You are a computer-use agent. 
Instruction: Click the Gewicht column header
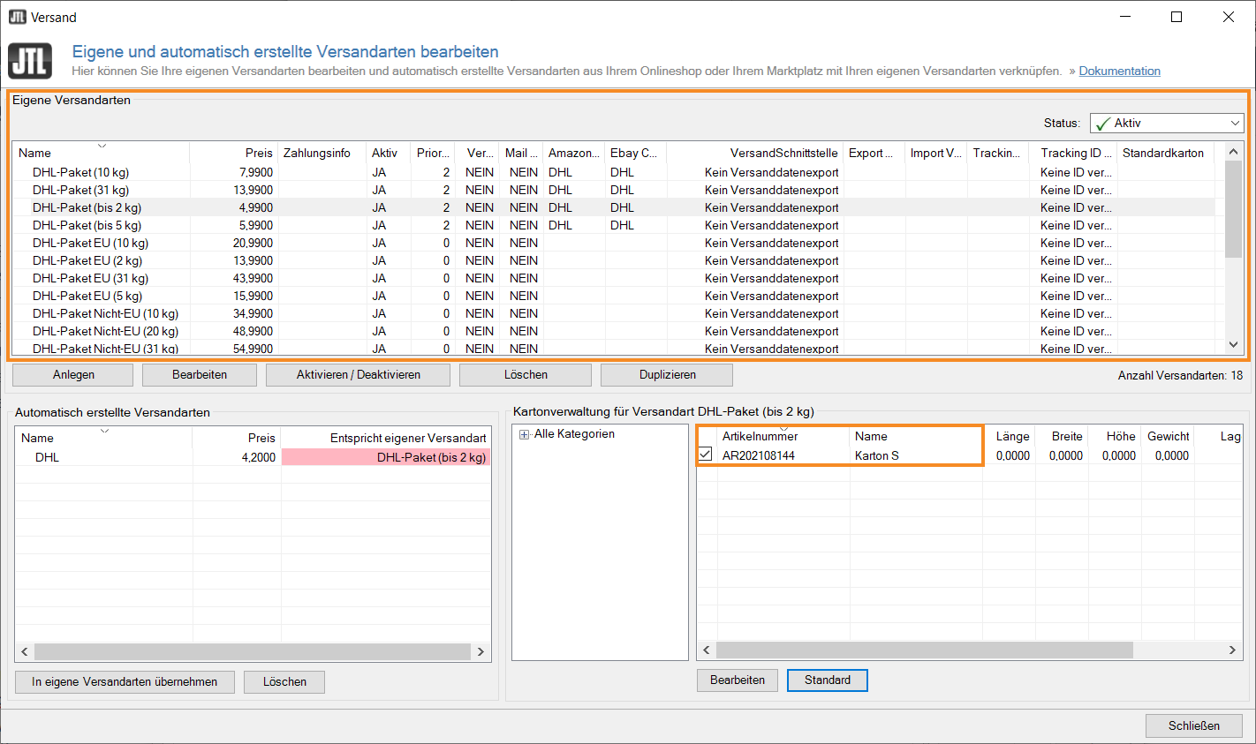coord(1168,436)
